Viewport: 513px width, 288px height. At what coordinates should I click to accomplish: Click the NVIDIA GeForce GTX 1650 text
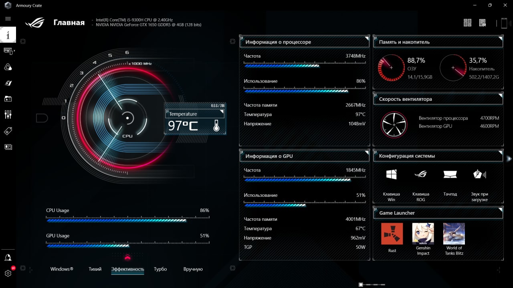coord(149,25)
